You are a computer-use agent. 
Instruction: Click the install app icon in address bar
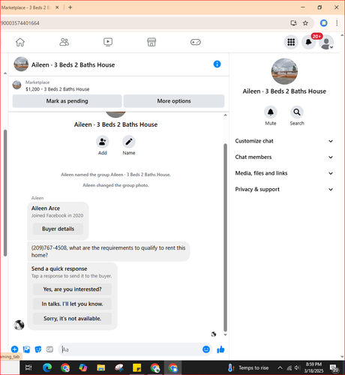294,23
